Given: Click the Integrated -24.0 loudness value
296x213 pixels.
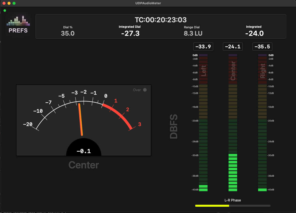Looking at the screenshot, I should 254,33.
